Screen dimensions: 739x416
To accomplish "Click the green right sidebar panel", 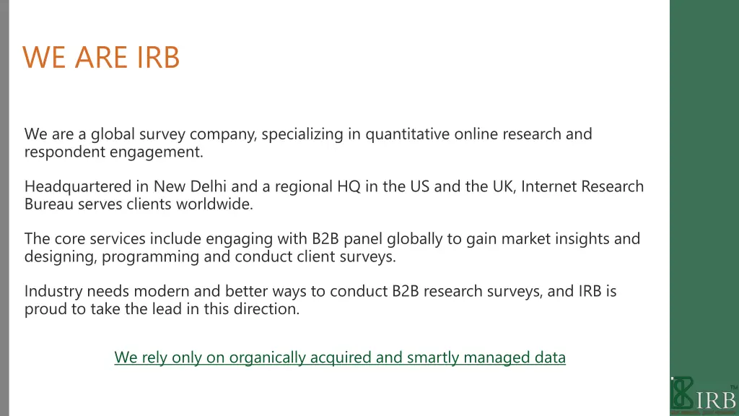I will click(x=704, y=188).
